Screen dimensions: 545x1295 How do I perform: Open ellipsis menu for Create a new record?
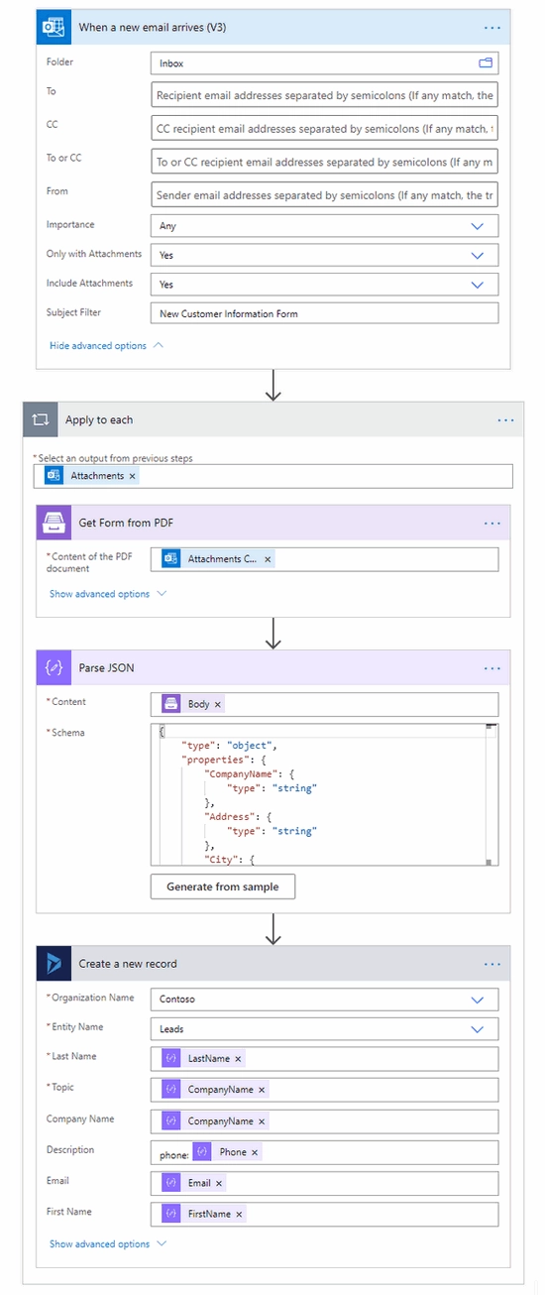[492, 964]
